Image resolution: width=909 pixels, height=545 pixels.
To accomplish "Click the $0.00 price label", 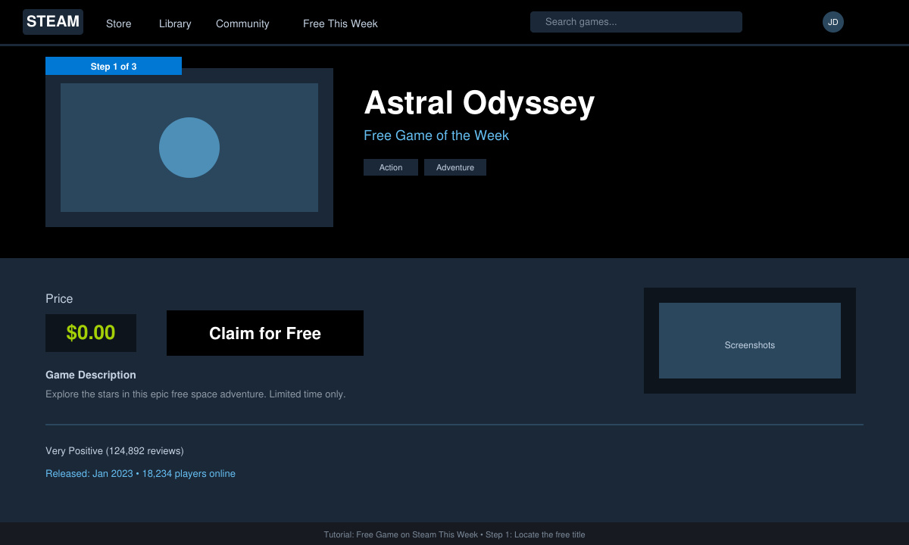I will (x=91, y=333).
